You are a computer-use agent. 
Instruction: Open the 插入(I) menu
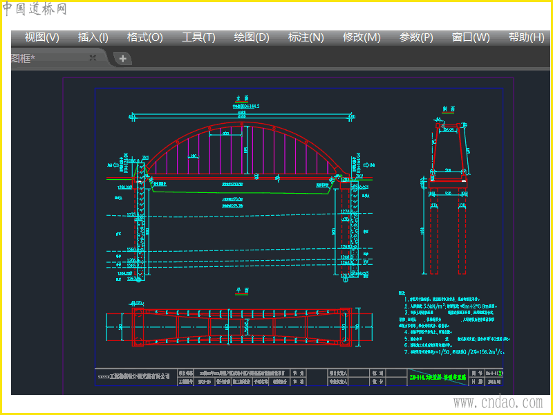[93, 37]
